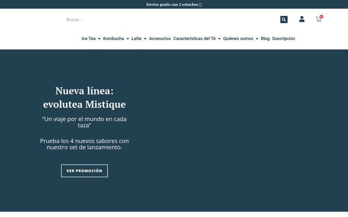Open the Latte menu item
Image resolution: width=348 pixels, height=217 pixels.
(136, 39)
